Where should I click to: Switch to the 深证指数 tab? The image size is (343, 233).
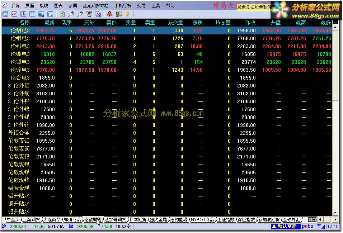click(x=246, y=219)
